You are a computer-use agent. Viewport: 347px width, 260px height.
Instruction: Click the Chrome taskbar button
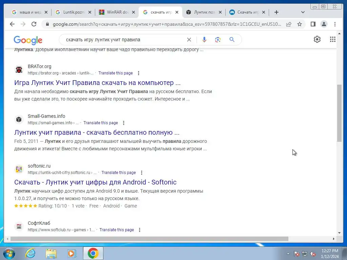click(93, 253)
